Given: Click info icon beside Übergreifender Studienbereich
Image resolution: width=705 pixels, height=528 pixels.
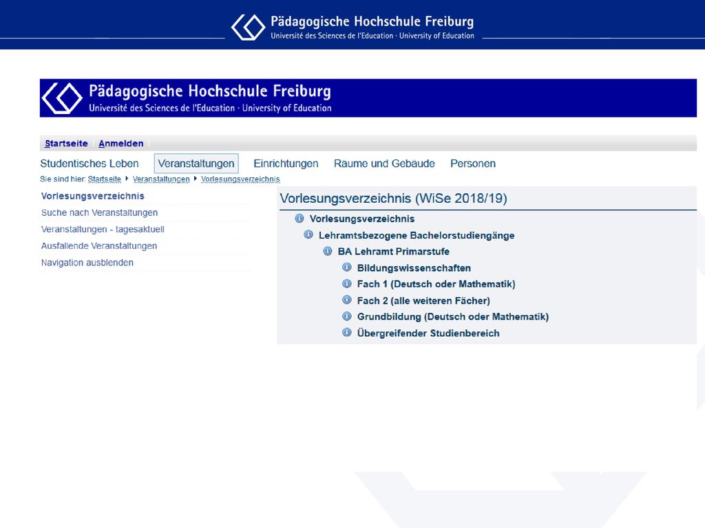Looking at the screenshot, I should [x=347, y=333].
